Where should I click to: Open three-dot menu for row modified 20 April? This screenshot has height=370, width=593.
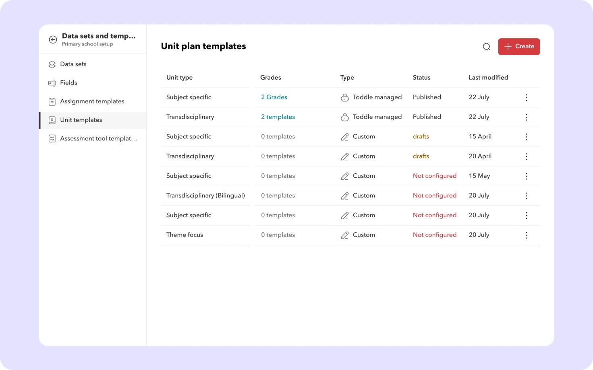coord(527,156)
